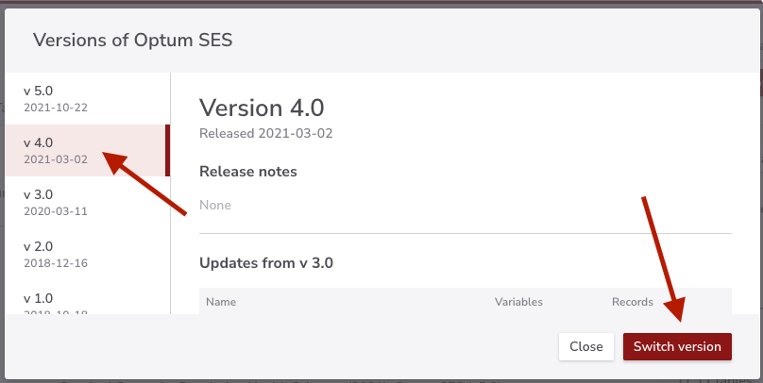Click the Updates from v 3.0 heading
Viewport: 763px width, 383px height.
266,263
